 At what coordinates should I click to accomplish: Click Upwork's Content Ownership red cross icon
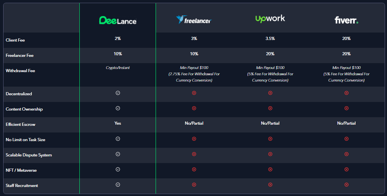click(x=270, y=108)
